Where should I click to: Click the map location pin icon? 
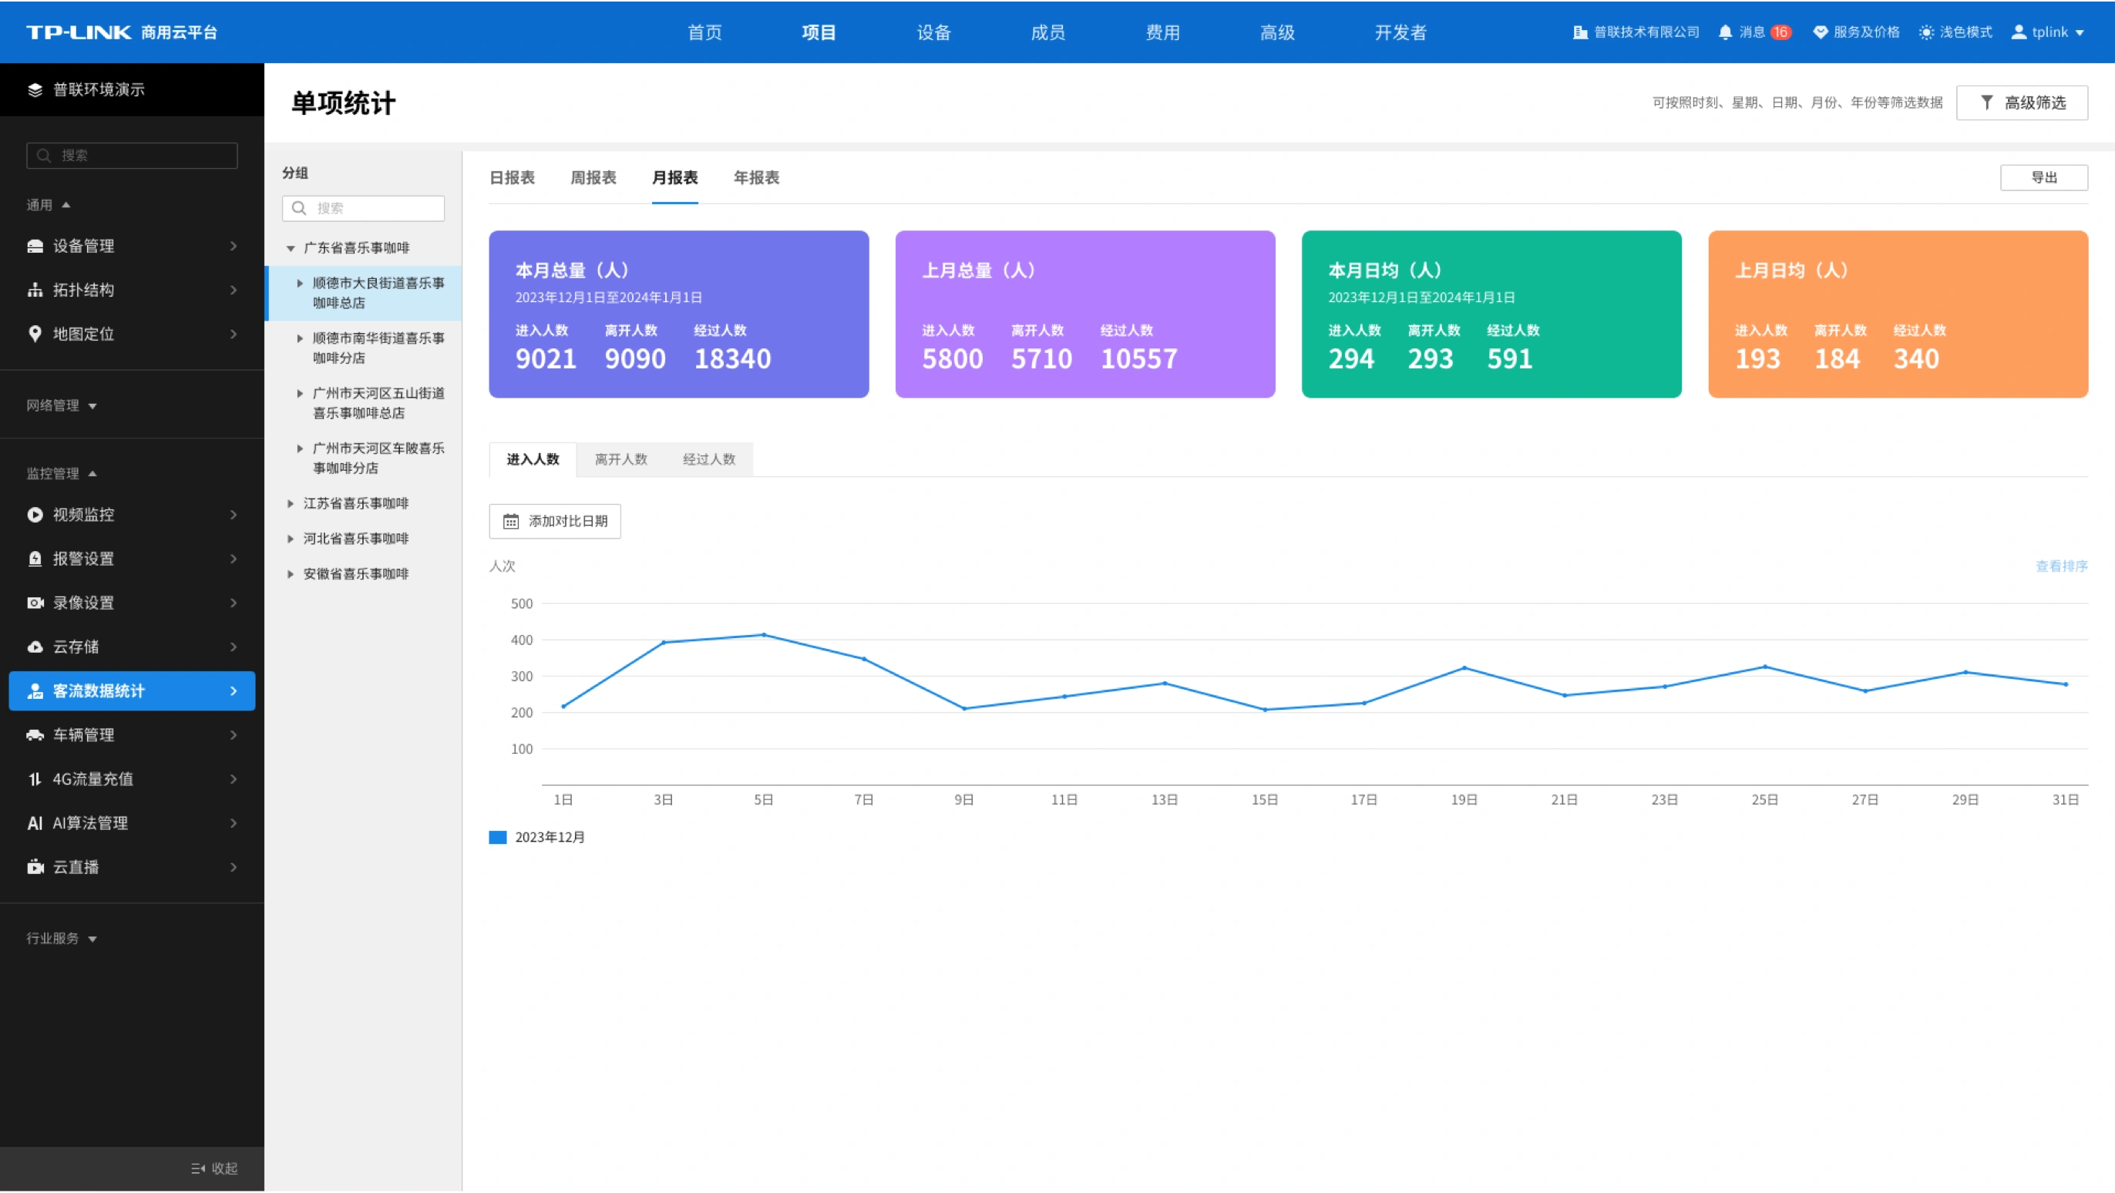pos(35,334)
